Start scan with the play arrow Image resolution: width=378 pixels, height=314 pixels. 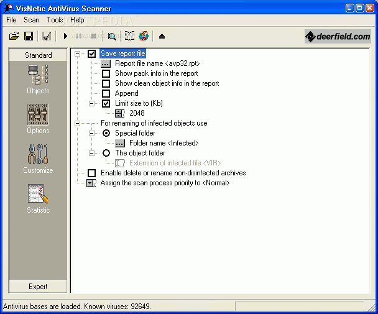(65, 36)
